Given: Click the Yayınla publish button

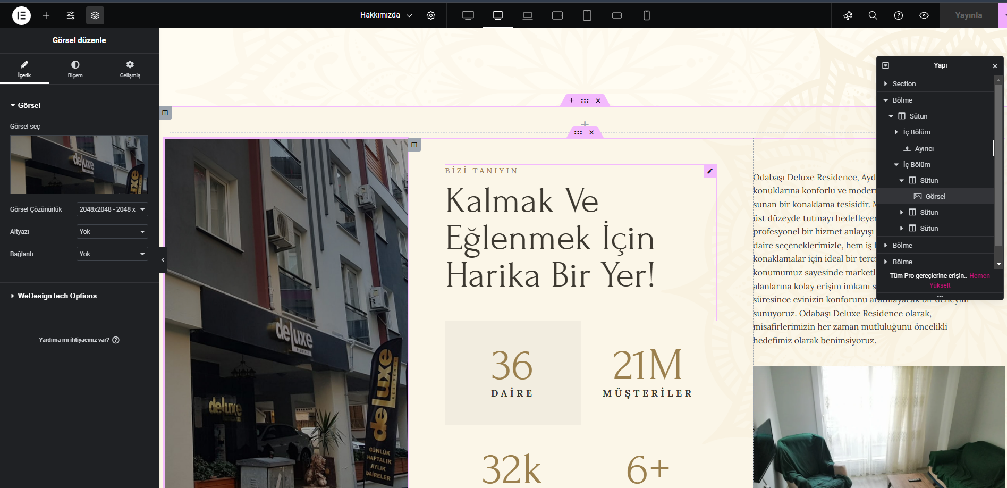Looking at the screenshot, I should point(969,15).
